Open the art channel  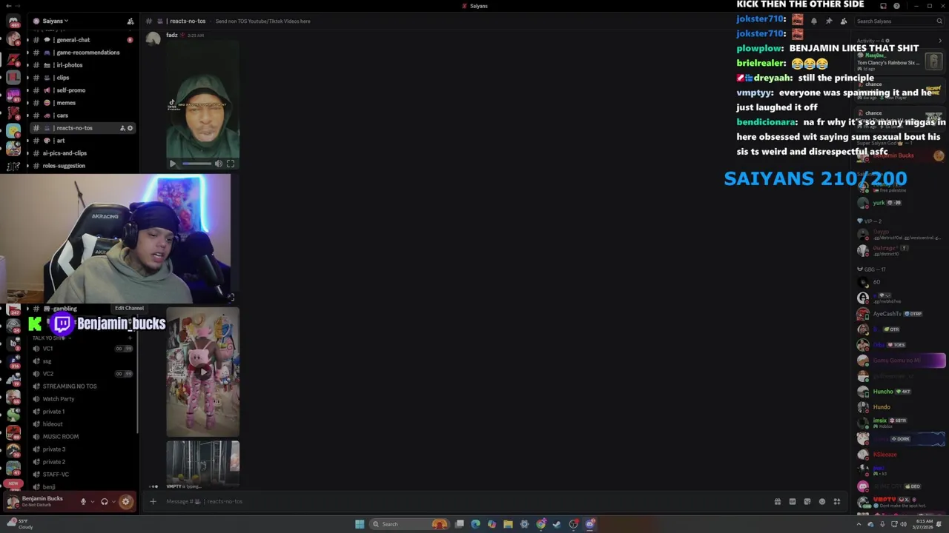[x=82, y=141]
